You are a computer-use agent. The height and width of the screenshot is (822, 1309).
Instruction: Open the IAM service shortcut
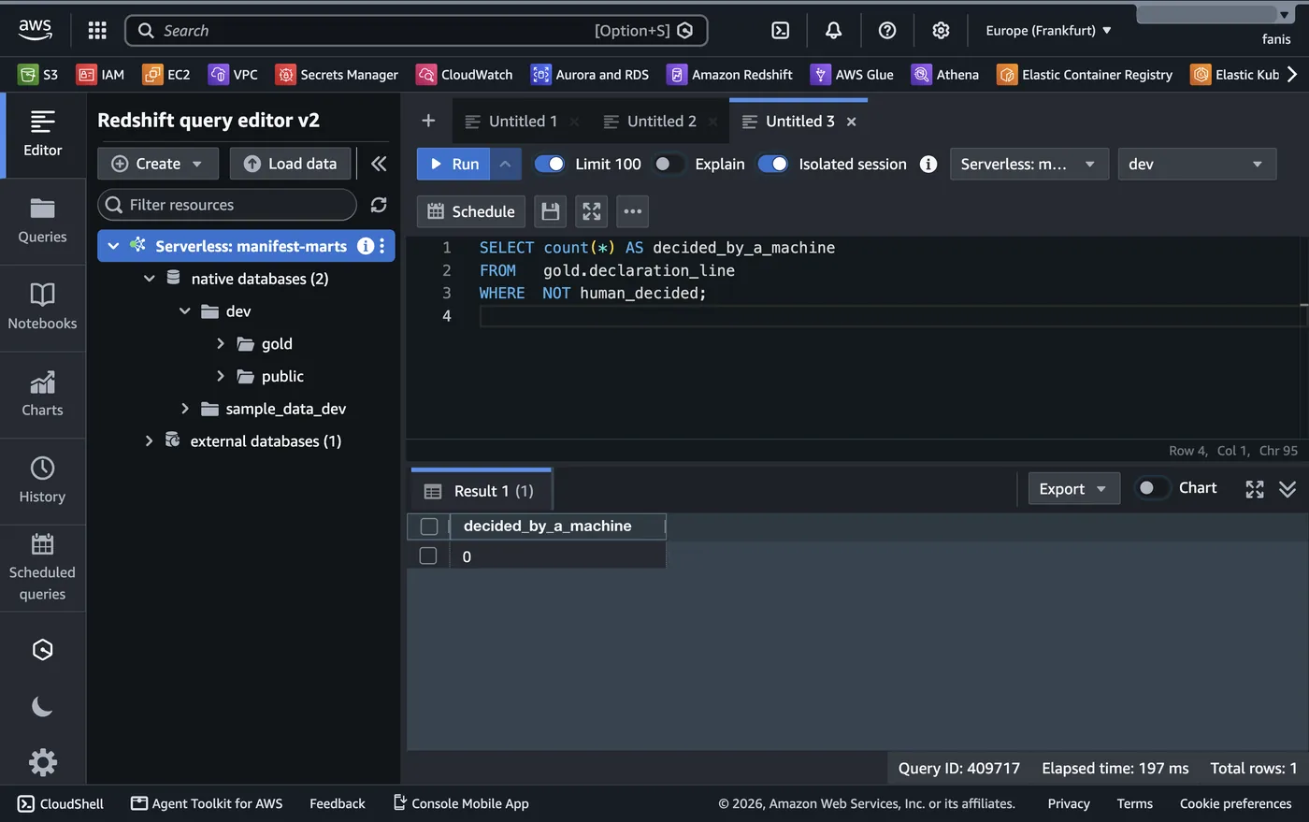tap(100, 74)
